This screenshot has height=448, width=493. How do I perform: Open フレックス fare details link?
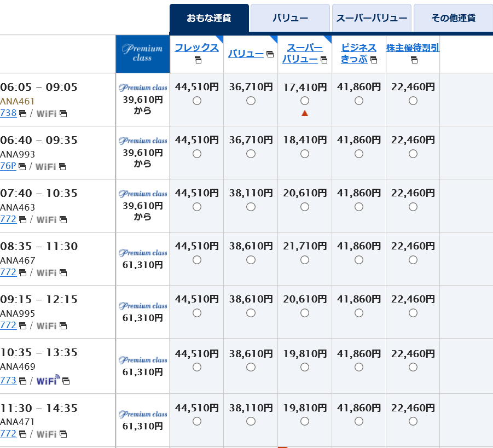(197, 48)
